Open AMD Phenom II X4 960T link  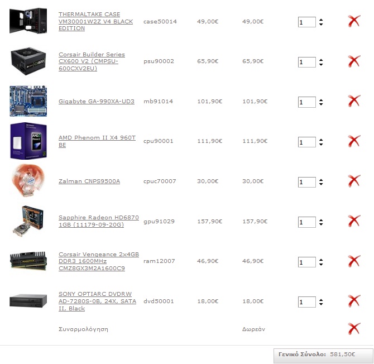click(97, 141)
